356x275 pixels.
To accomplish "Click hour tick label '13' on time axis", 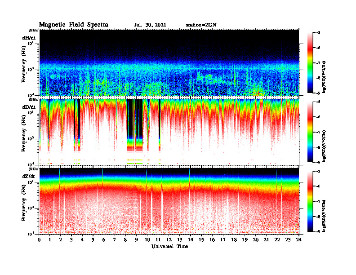I will pyautogui.click(x=180, y=240).
